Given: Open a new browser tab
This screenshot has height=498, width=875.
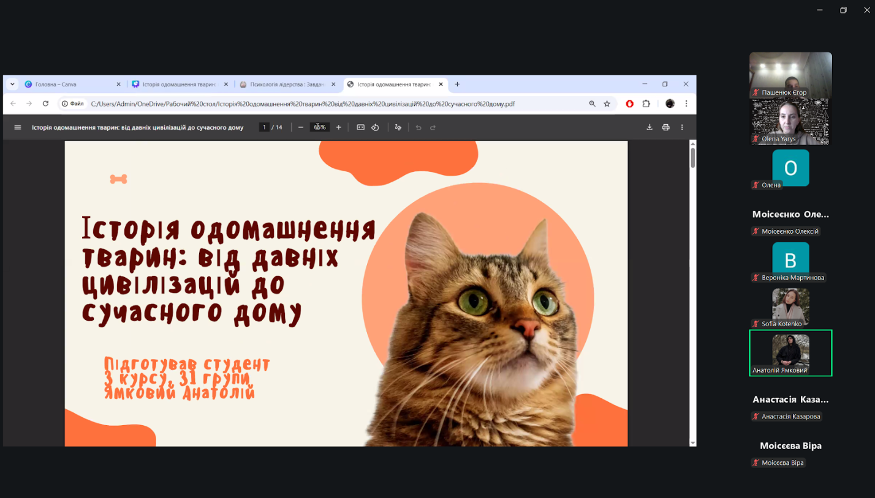Looking at the screenshot, I should click(x=457, y=84).
